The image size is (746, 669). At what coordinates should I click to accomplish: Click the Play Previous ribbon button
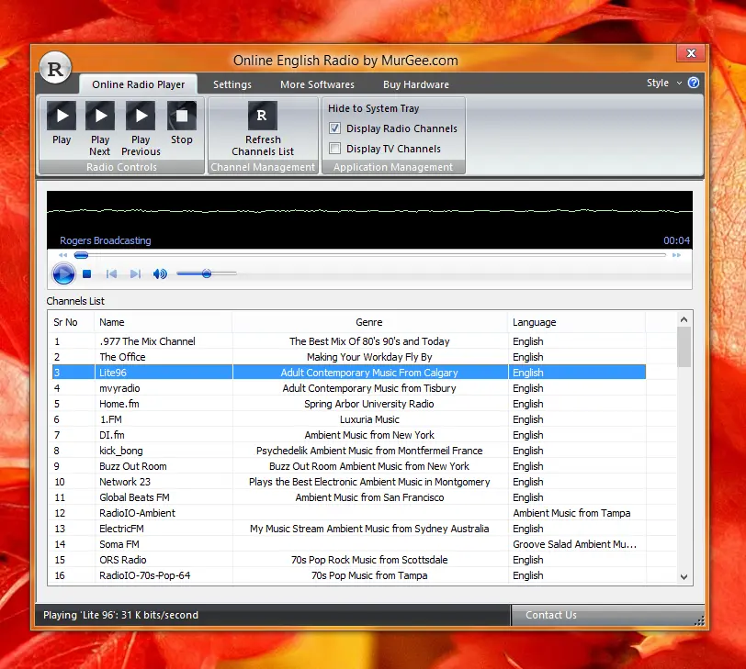point(141,128)
